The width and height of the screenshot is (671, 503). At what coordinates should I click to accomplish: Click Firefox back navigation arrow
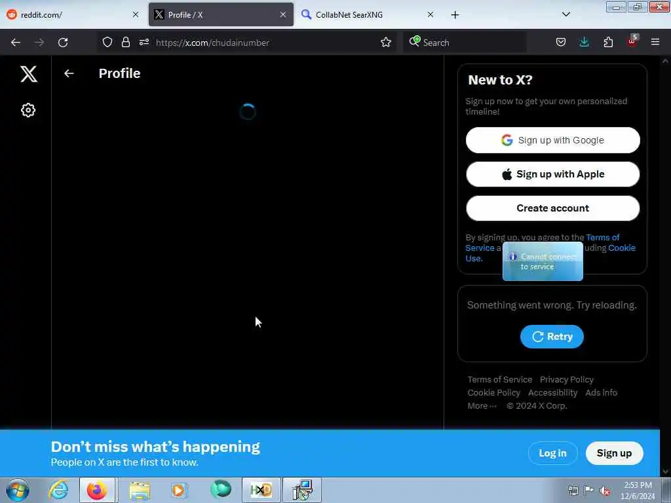[16, 43]
